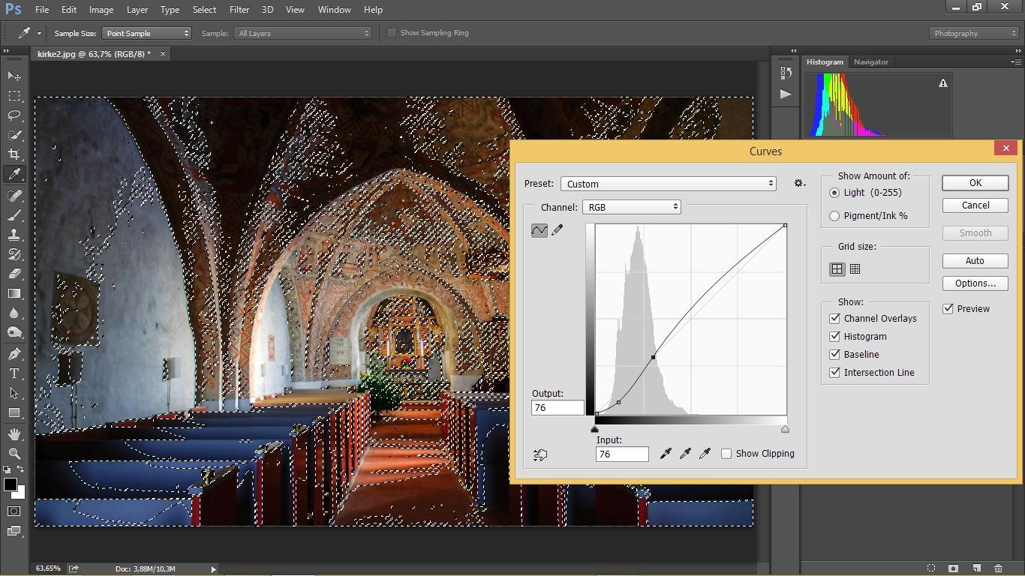
Task: Select the Crop tool
Action: click(14, 154)
